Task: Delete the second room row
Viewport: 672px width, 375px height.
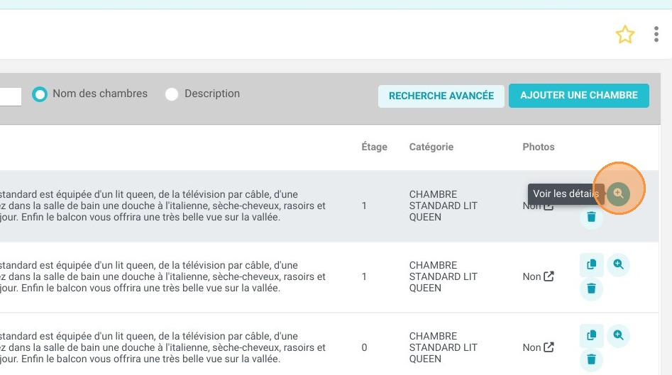Action: pos(591,289)
